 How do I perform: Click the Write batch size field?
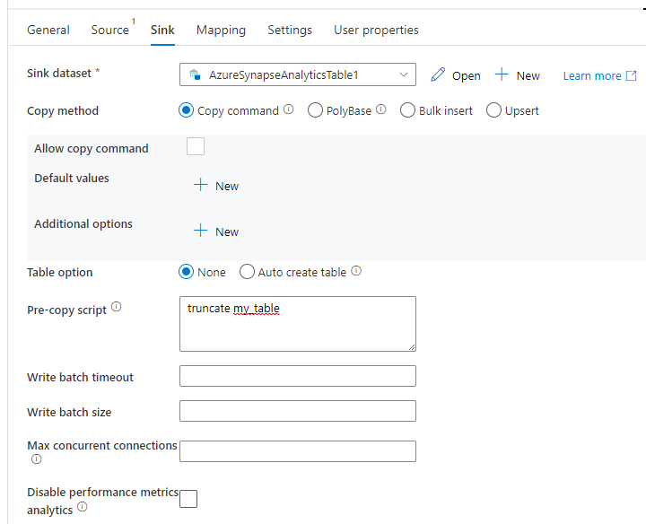click(x=298, y=411)
